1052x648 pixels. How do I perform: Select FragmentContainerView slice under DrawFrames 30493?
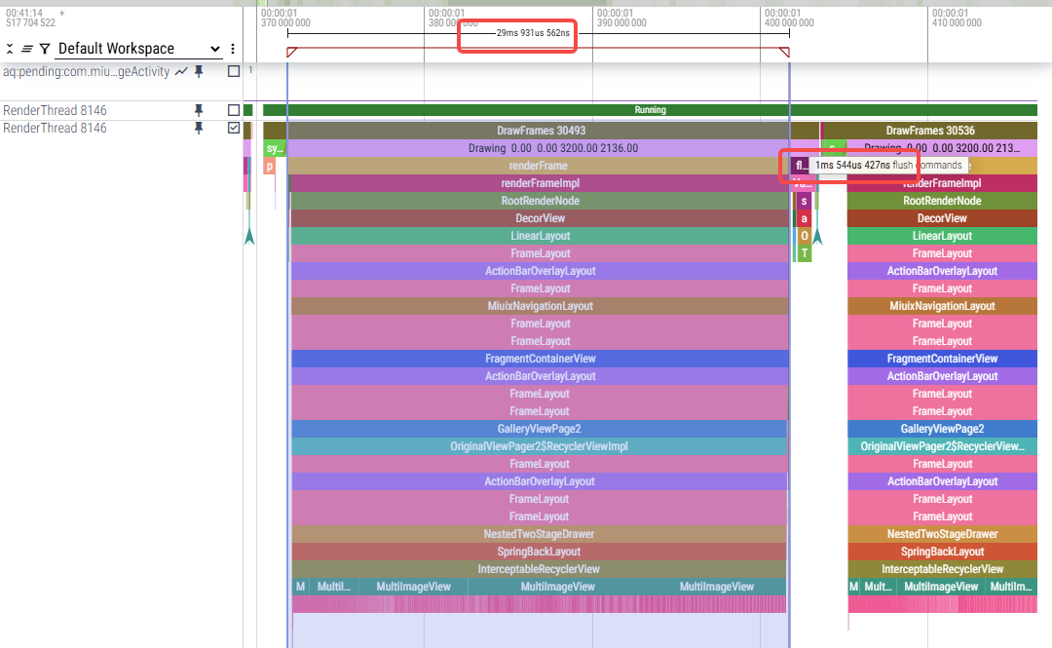coord(540,358)
